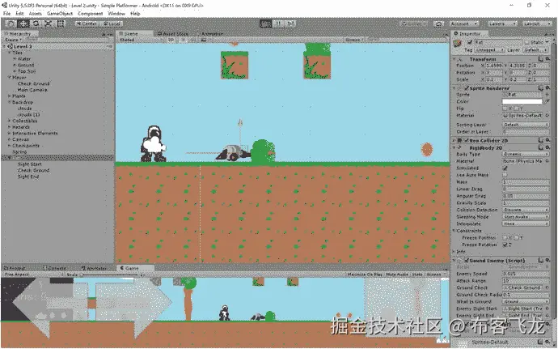Click the Sprite Renderer Color swatch
558x349 pixels.
pos(522,101)
